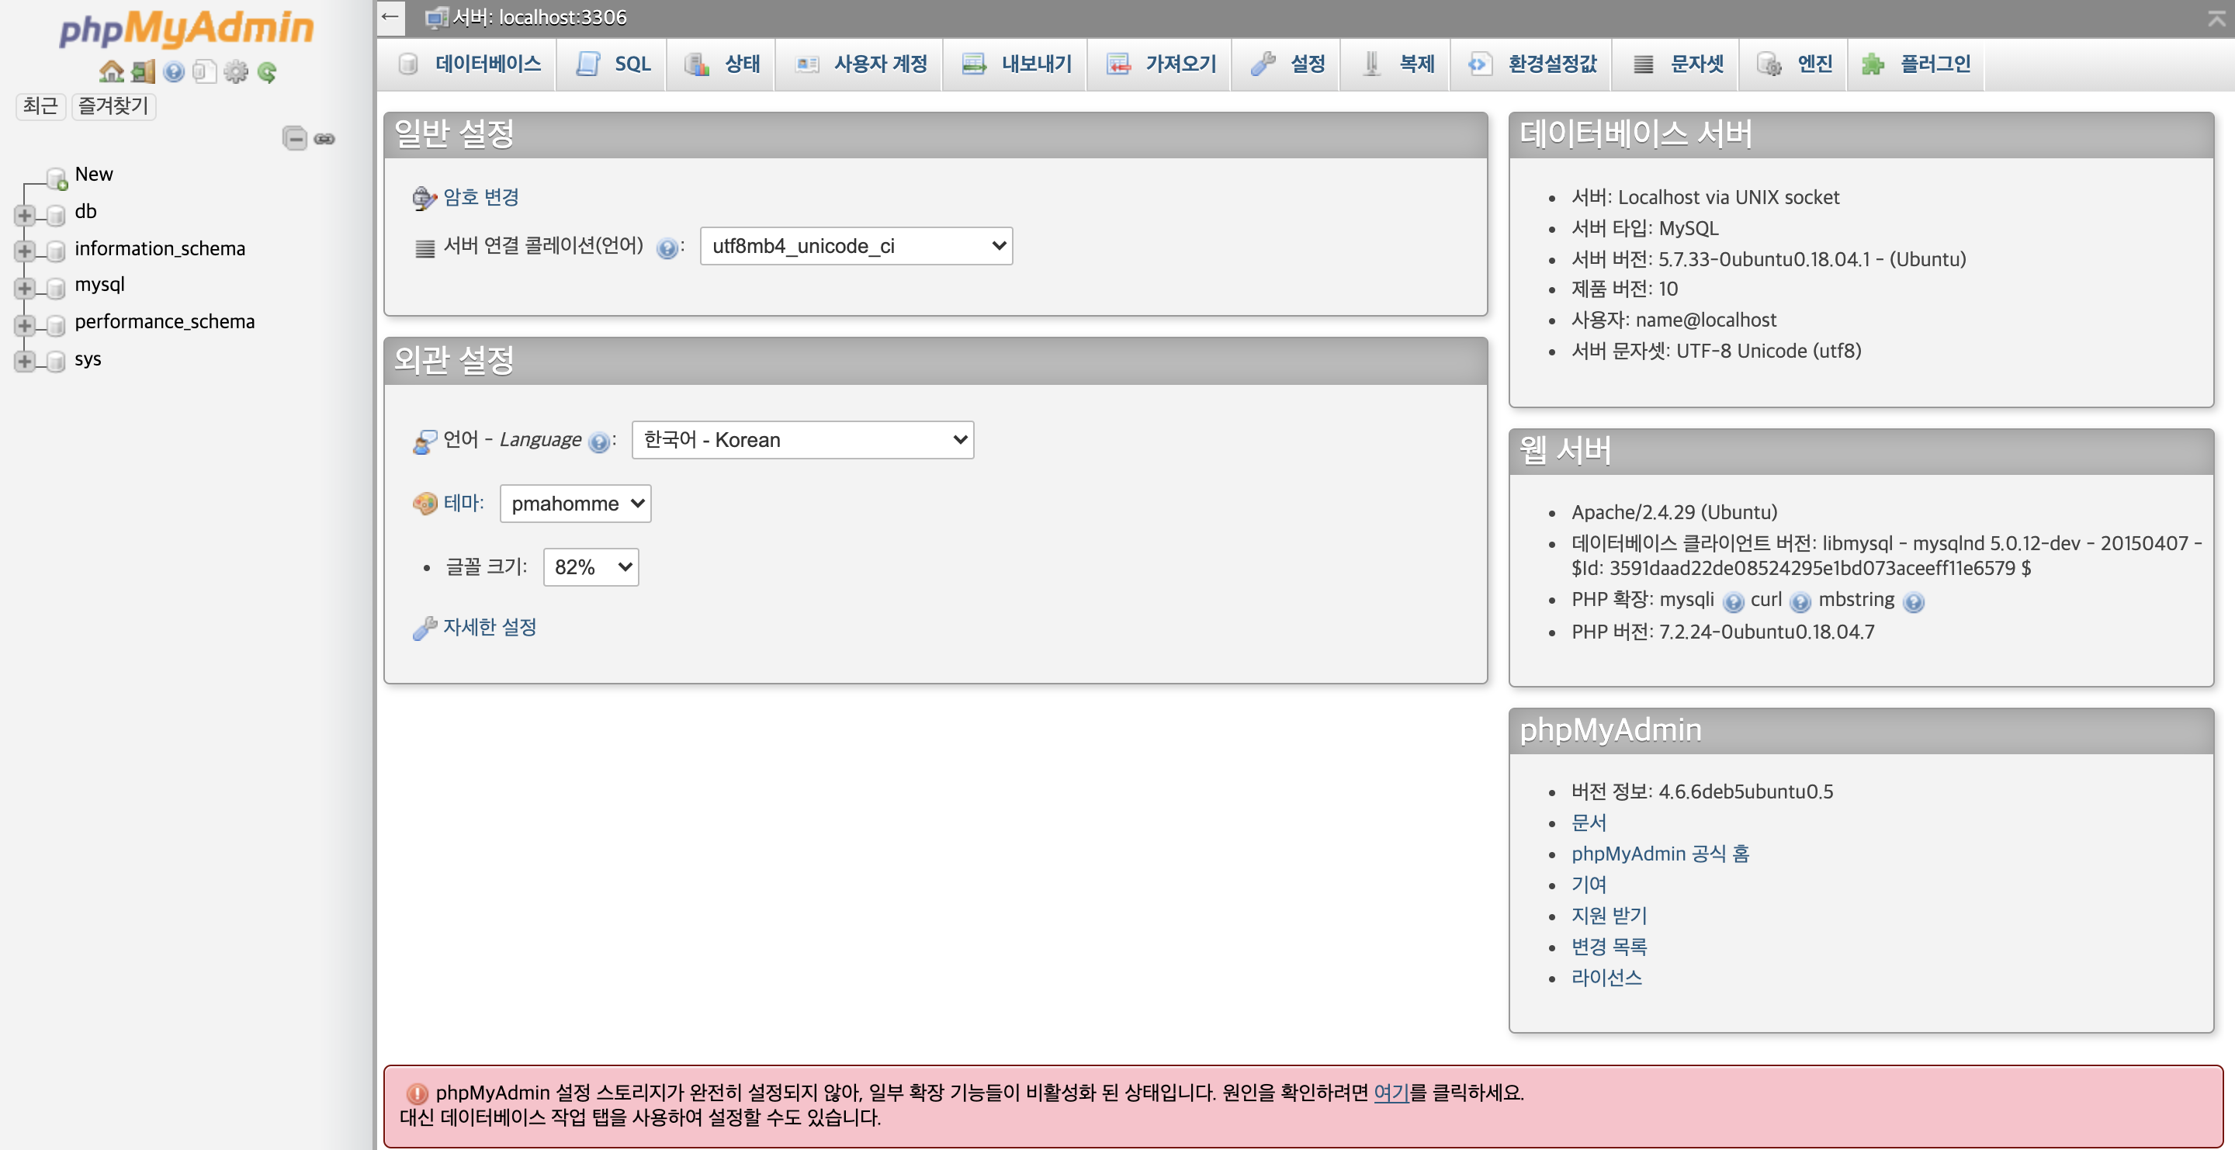Screen dimensions: 2235x1150
Task: Click the 암호 변경 change password link
Action: (x=480, y=197)
